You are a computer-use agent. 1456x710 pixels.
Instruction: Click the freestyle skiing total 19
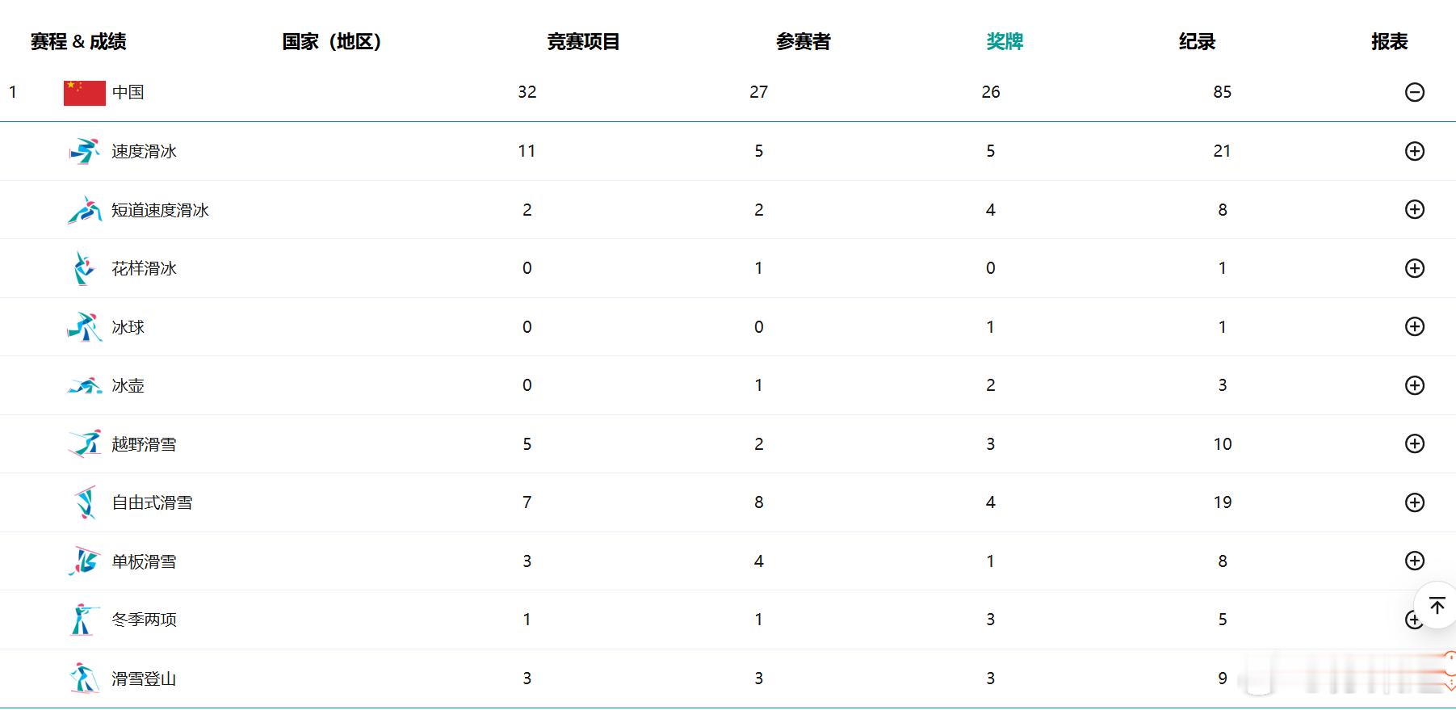1223,502
